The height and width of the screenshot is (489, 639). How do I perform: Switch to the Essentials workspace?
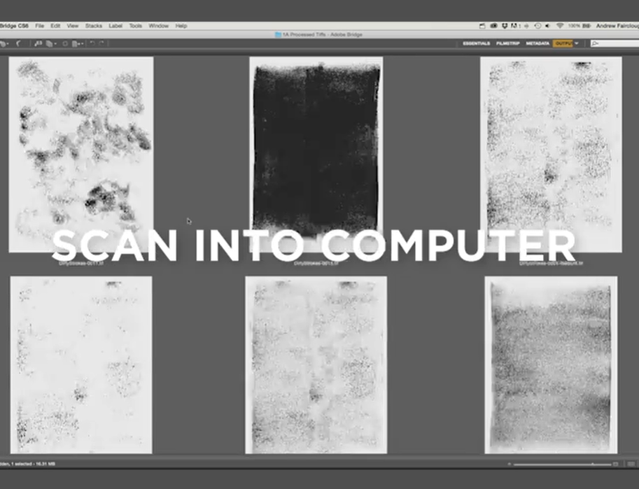click(x=476, y=43)
